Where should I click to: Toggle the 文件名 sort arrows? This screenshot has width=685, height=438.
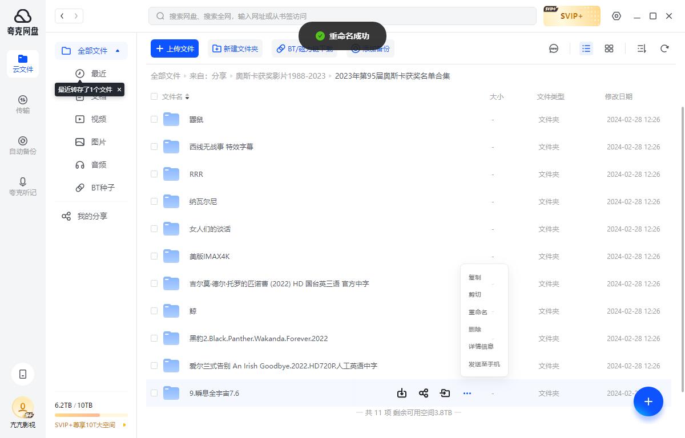(x=188, y=96)
